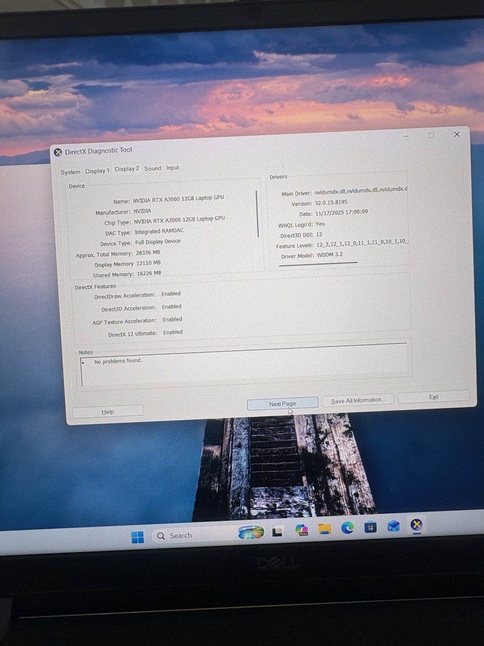Click DirectX 12 Ultimate Enabled value

(173, 332)
